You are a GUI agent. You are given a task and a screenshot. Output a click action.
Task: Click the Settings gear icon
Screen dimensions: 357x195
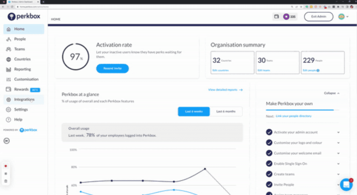[x=9, y=109]
